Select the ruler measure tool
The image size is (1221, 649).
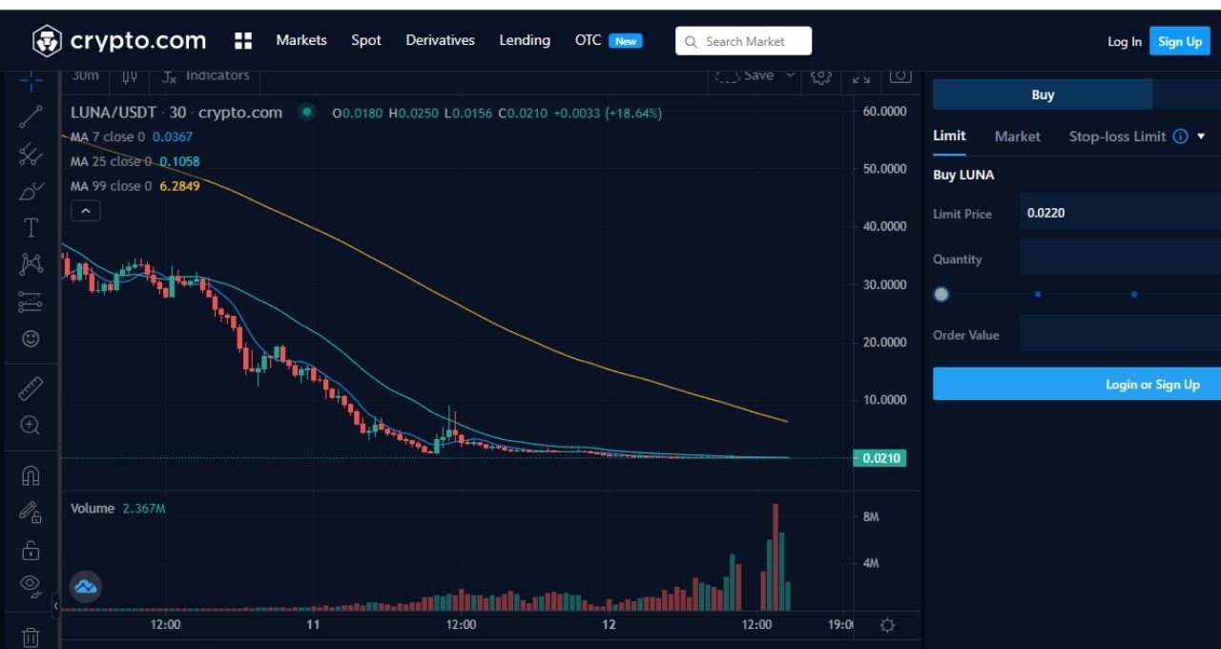tap(31, 388)
